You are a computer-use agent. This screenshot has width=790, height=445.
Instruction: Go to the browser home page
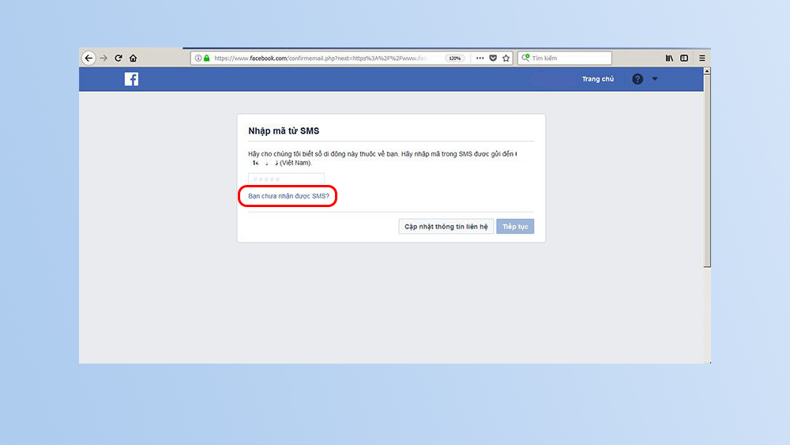coord(133,58)
